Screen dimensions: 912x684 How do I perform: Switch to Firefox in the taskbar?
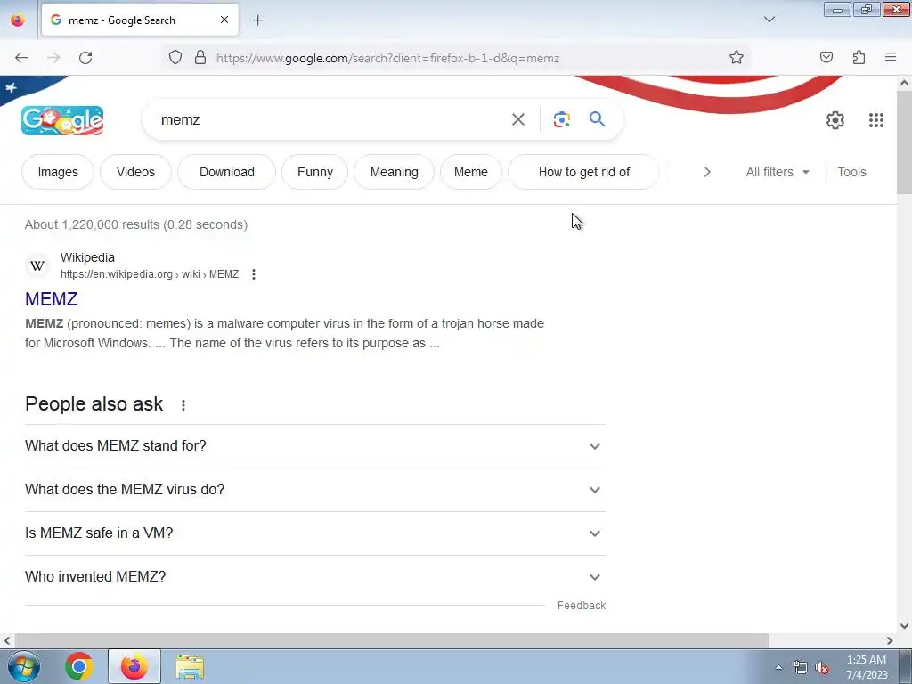tap(134, 666)
